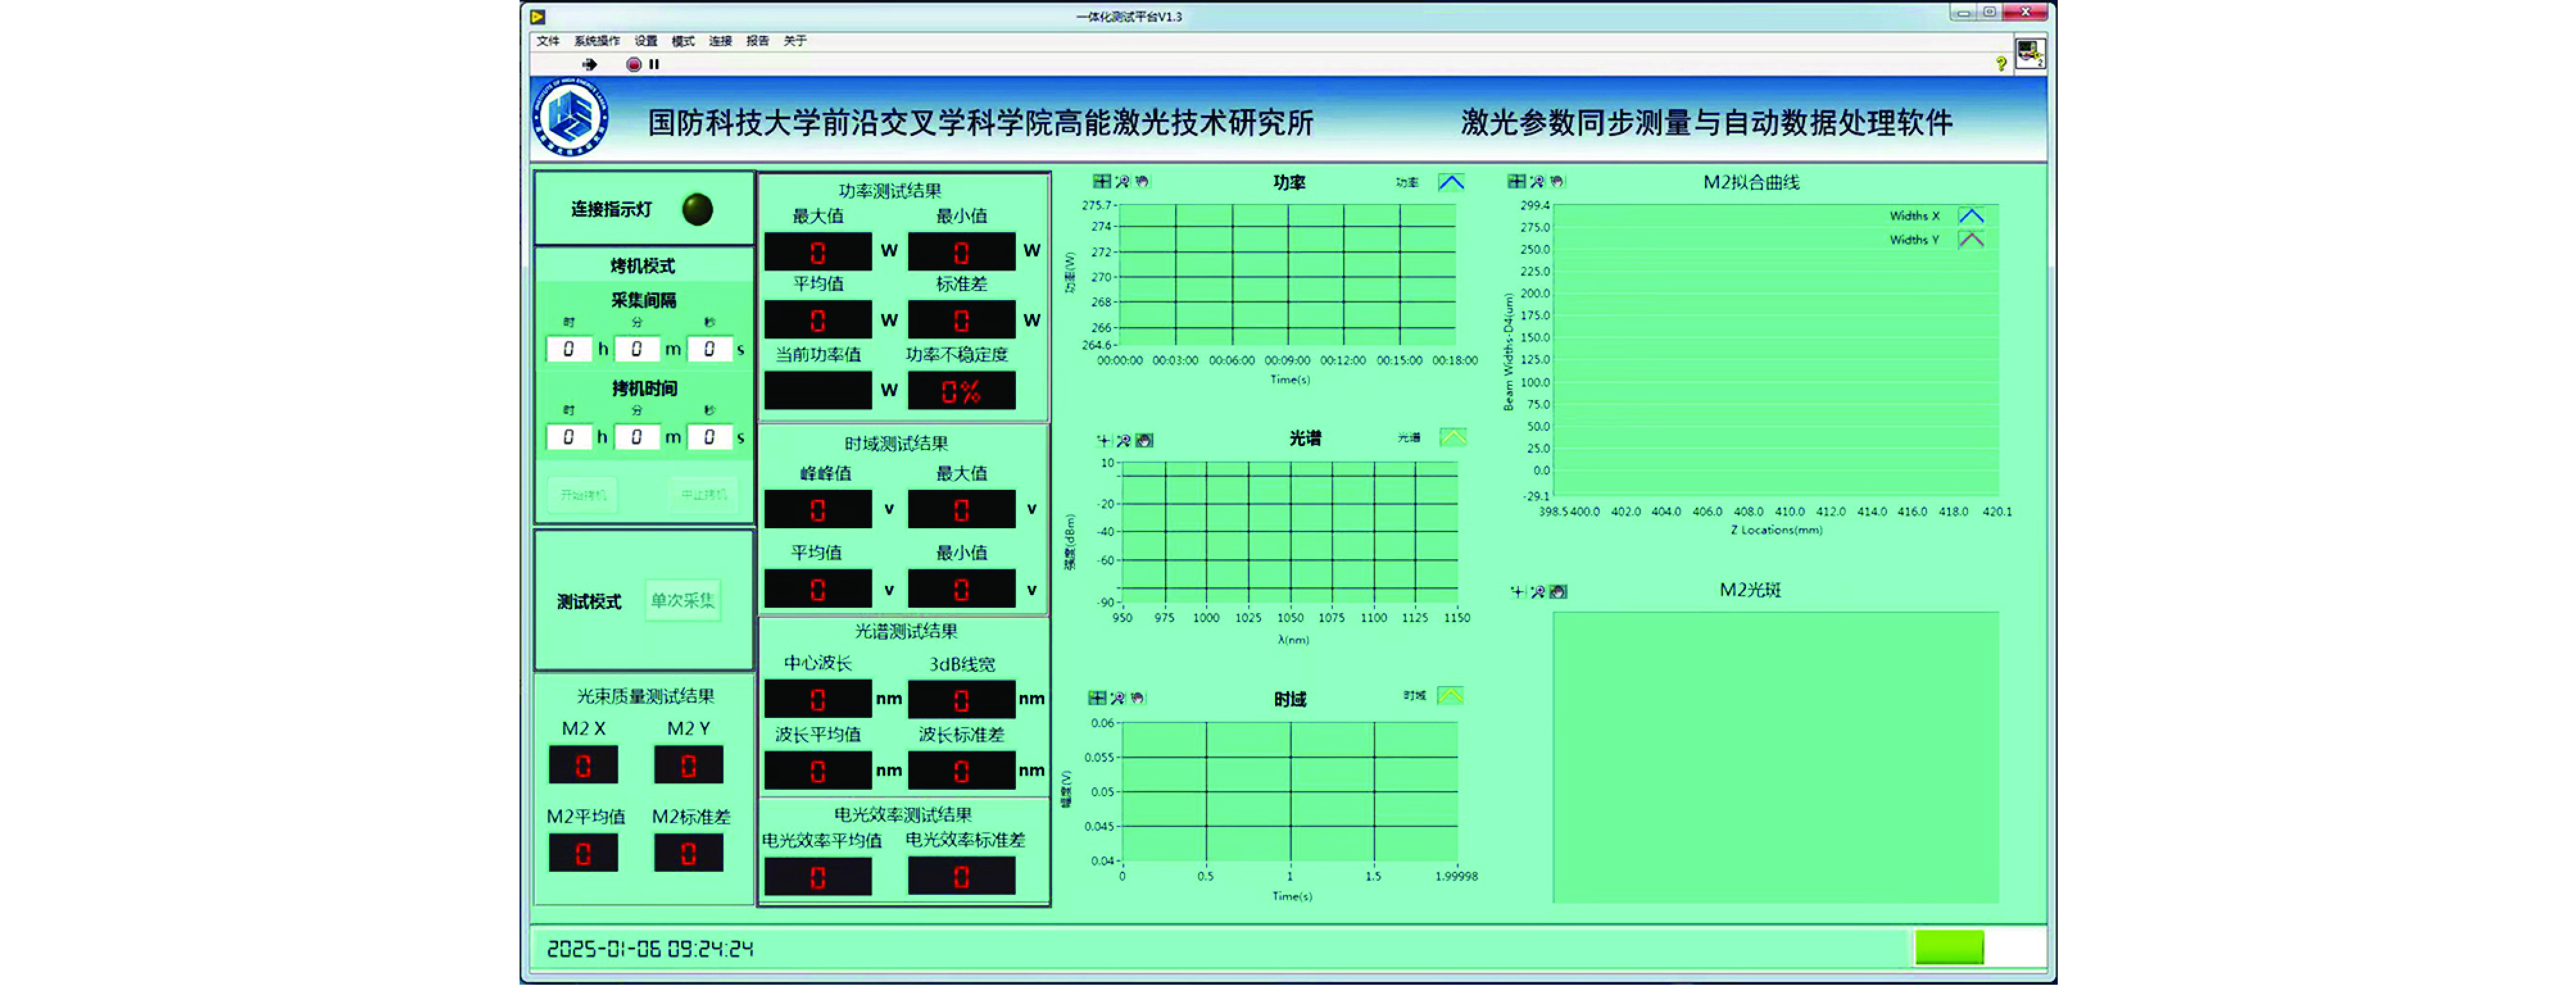Select pan hand tool on 功率 graph

1142,181
